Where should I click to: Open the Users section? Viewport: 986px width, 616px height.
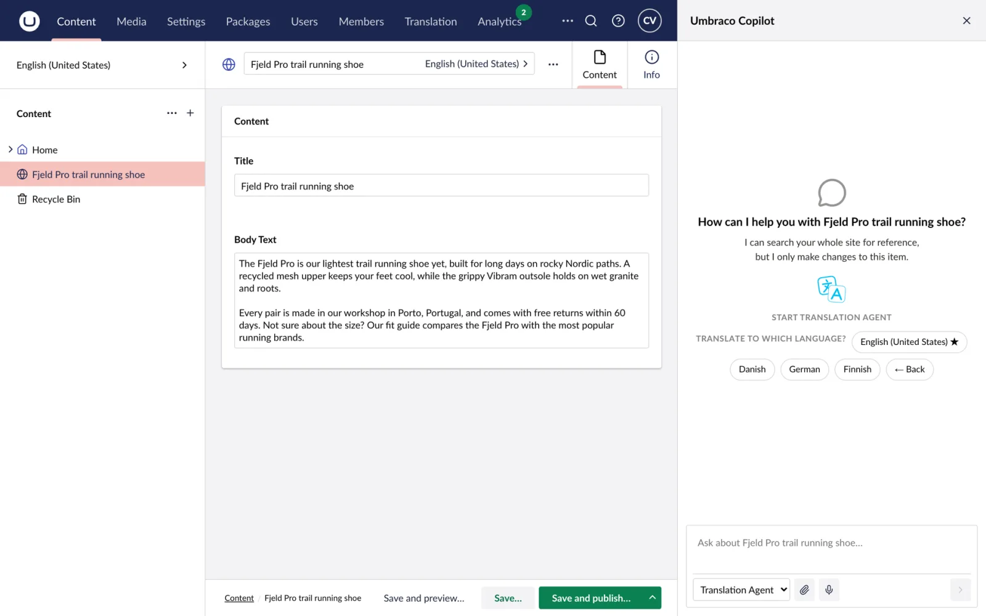(x=304, y=22)
